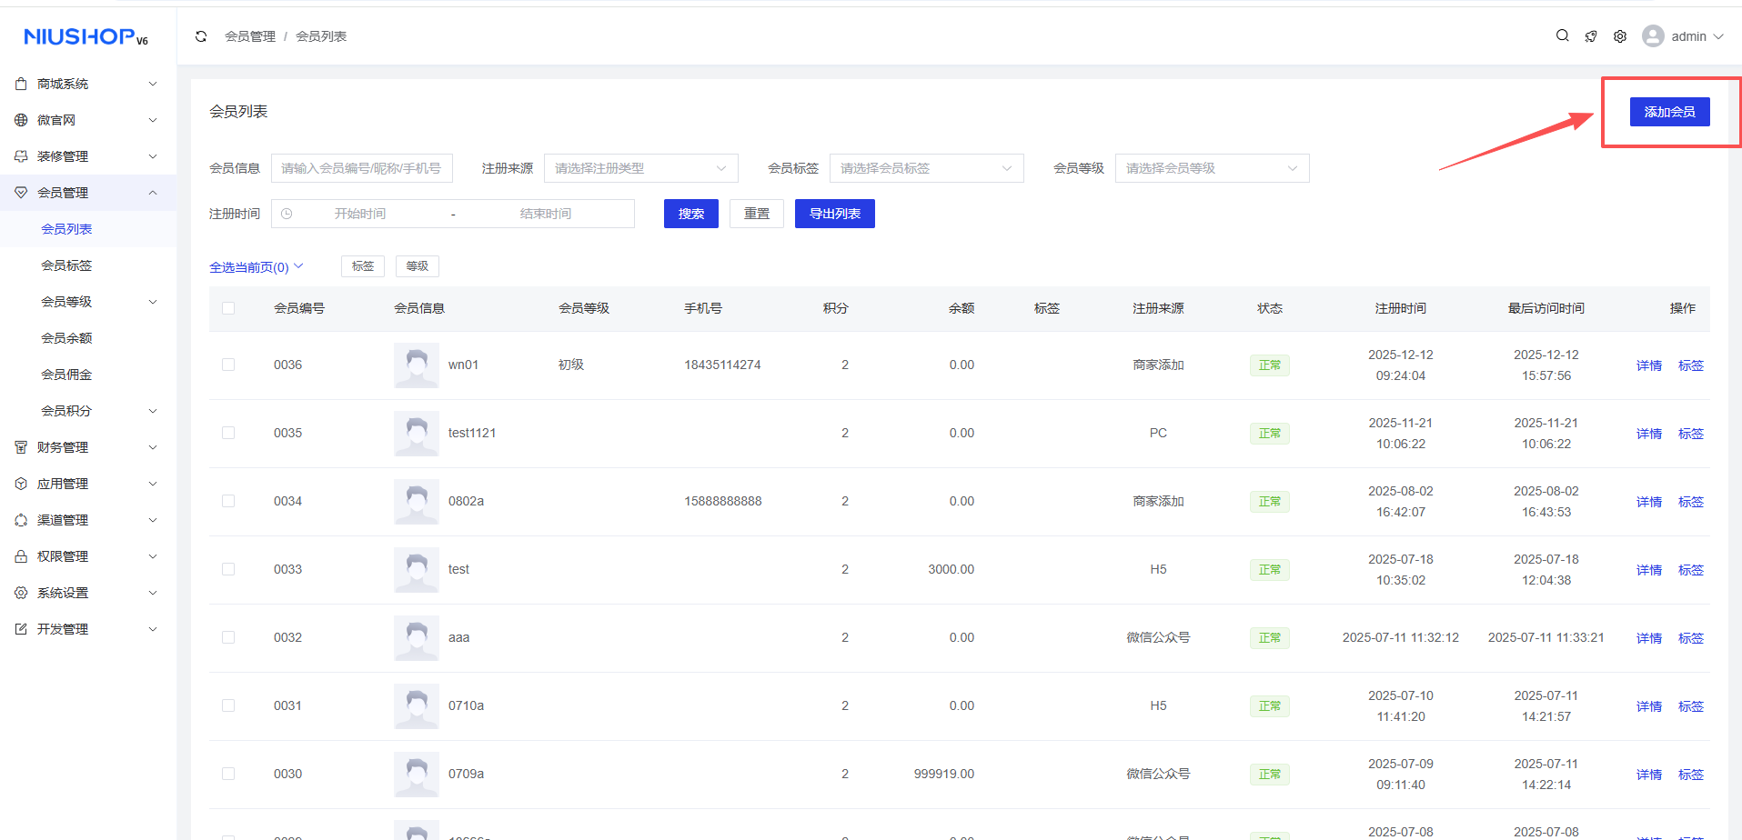Viewport: 1742px width, 840px height.
Task: Click the rocket icon in top header
Action: 1591,36
